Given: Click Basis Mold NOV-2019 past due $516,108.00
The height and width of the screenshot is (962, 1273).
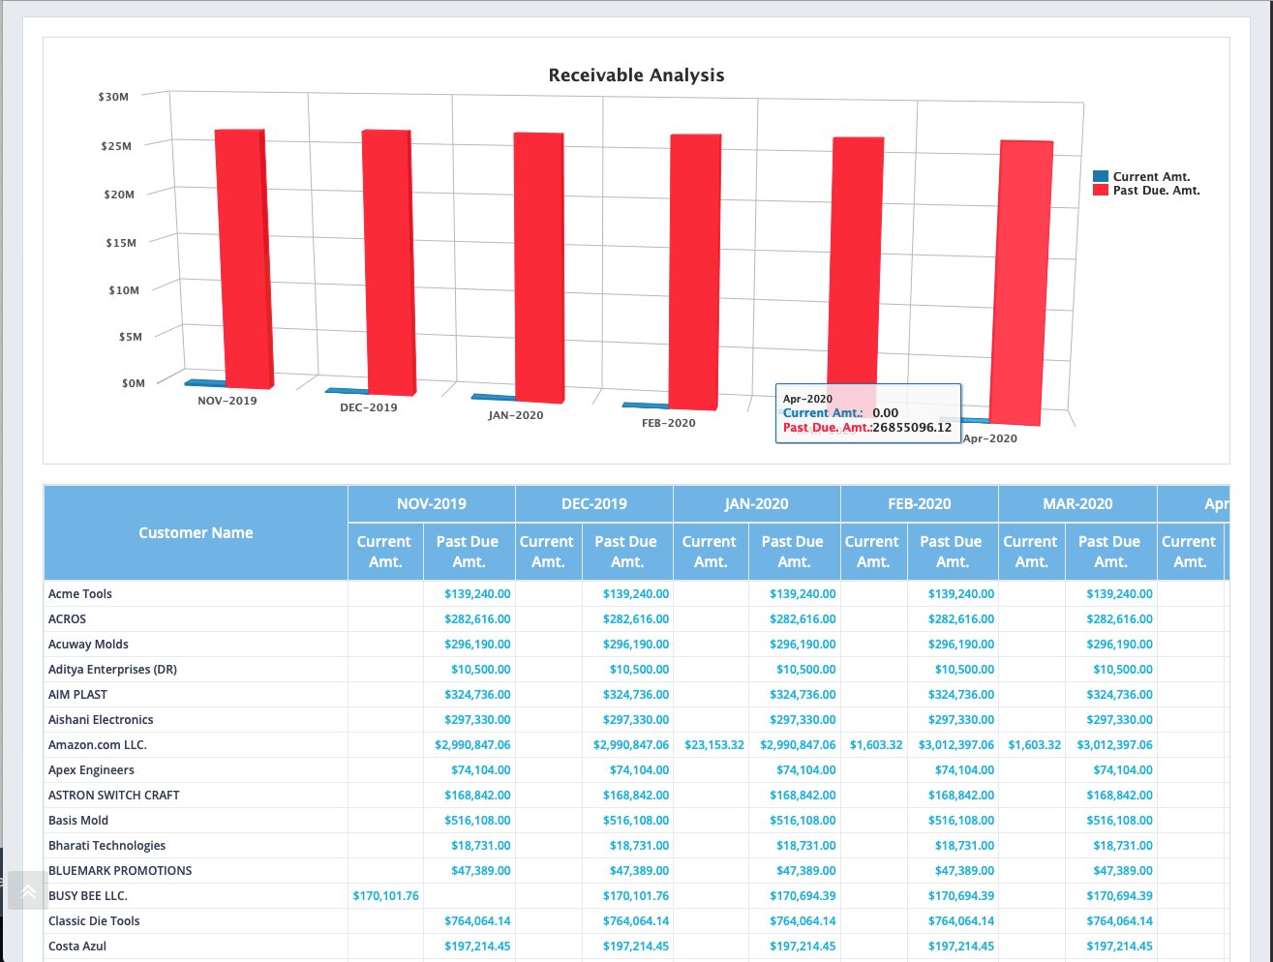Looking at the screenshot, I should [x=477, y=821].
